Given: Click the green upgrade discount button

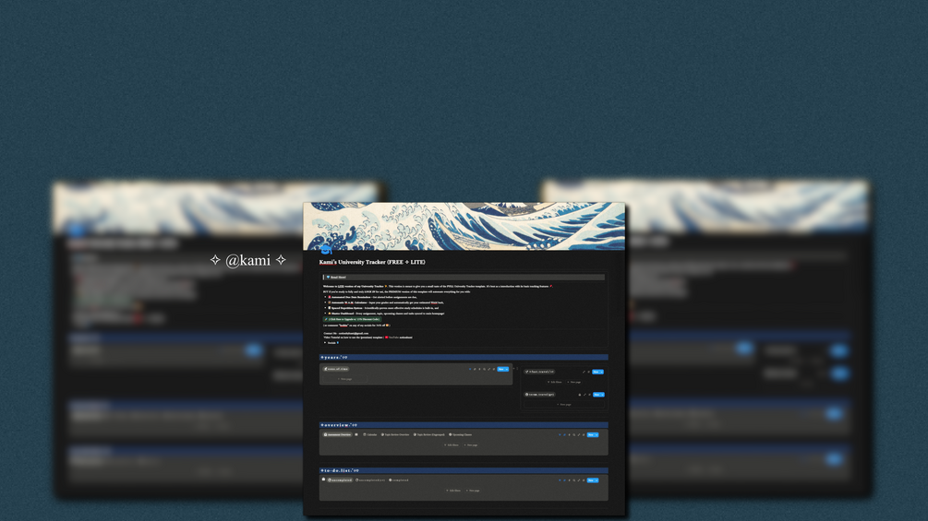Looking at the screenshot, I should tap(352, 319).
